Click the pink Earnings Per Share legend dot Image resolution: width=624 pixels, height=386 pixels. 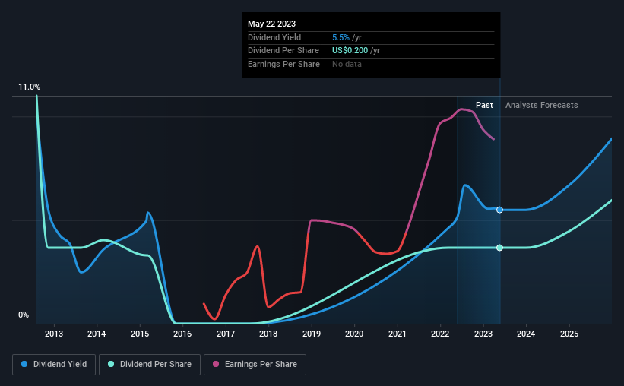216,364
